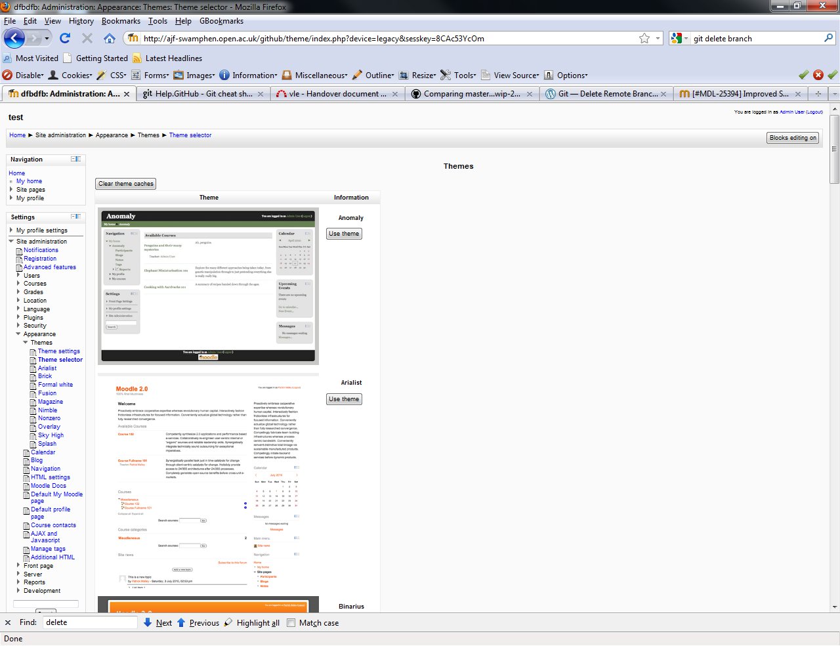This screenshot has width=840, height=646.
Task: Click Use theme for Anomaly
Action: pyautogui.click(x=344, y=234)
